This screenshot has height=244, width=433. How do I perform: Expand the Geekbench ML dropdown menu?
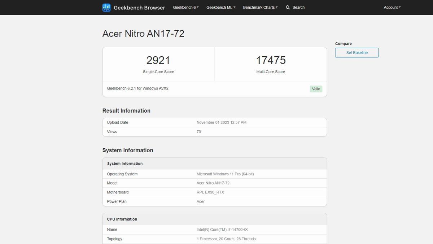(221, 7)
